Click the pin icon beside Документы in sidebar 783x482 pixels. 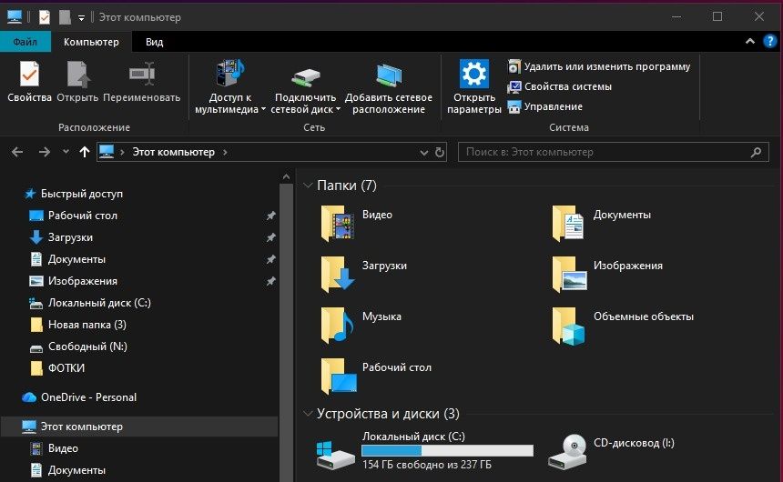(270, 259)
